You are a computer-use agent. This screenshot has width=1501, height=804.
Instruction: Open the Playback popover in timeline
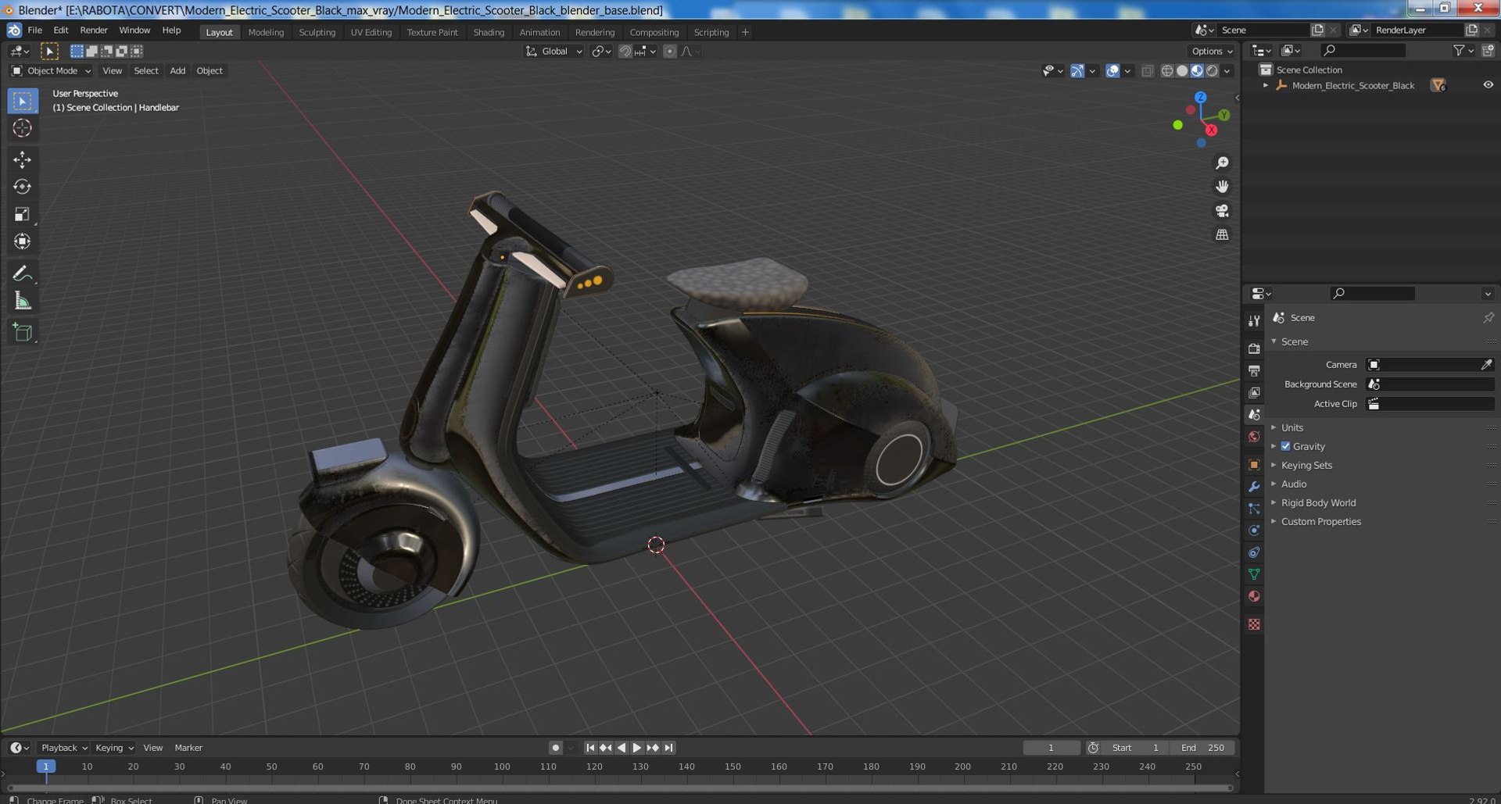pos(63,748)
